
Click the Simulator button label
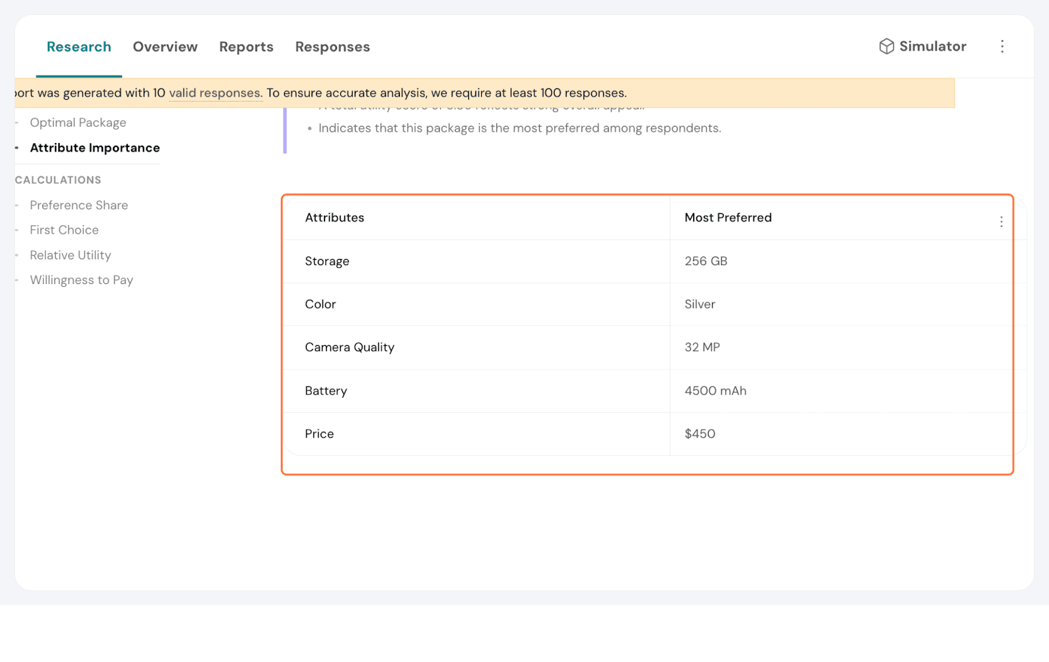tap(932, 47)
